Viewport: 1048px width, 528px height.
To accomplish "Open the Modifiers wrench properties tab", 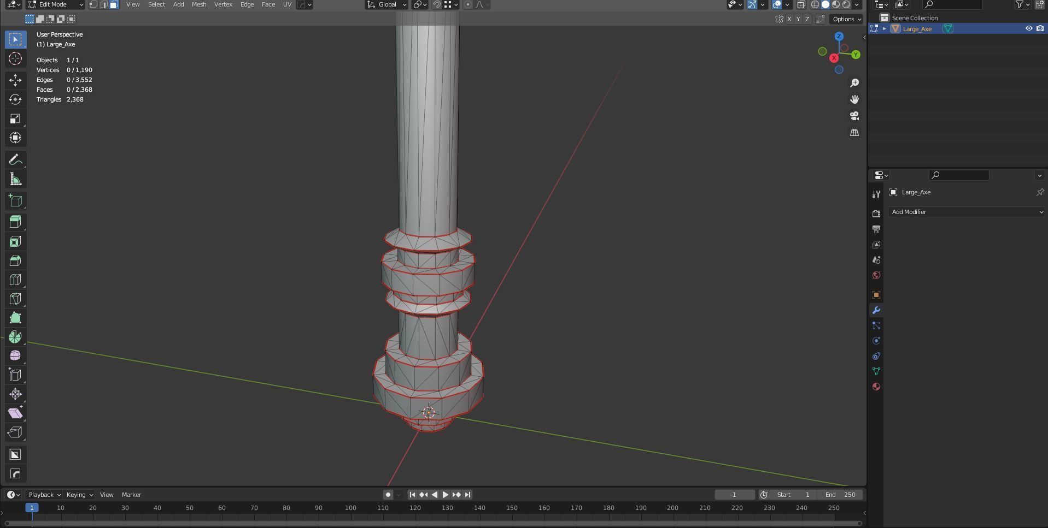I will coord(876,310).
